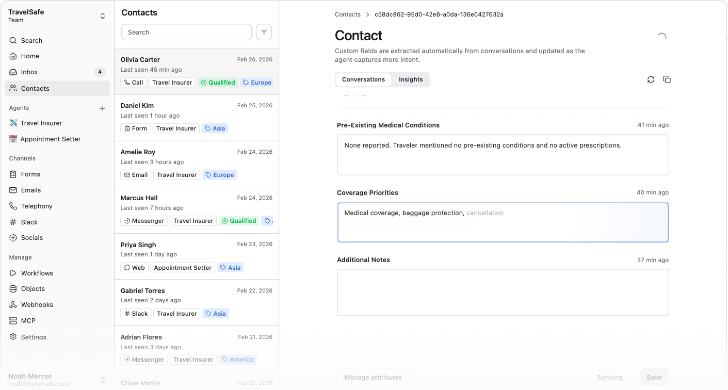The image size is (728, 390).
Task: Click the Contacts breadcrumb link
Action: (x=348, y=14)
